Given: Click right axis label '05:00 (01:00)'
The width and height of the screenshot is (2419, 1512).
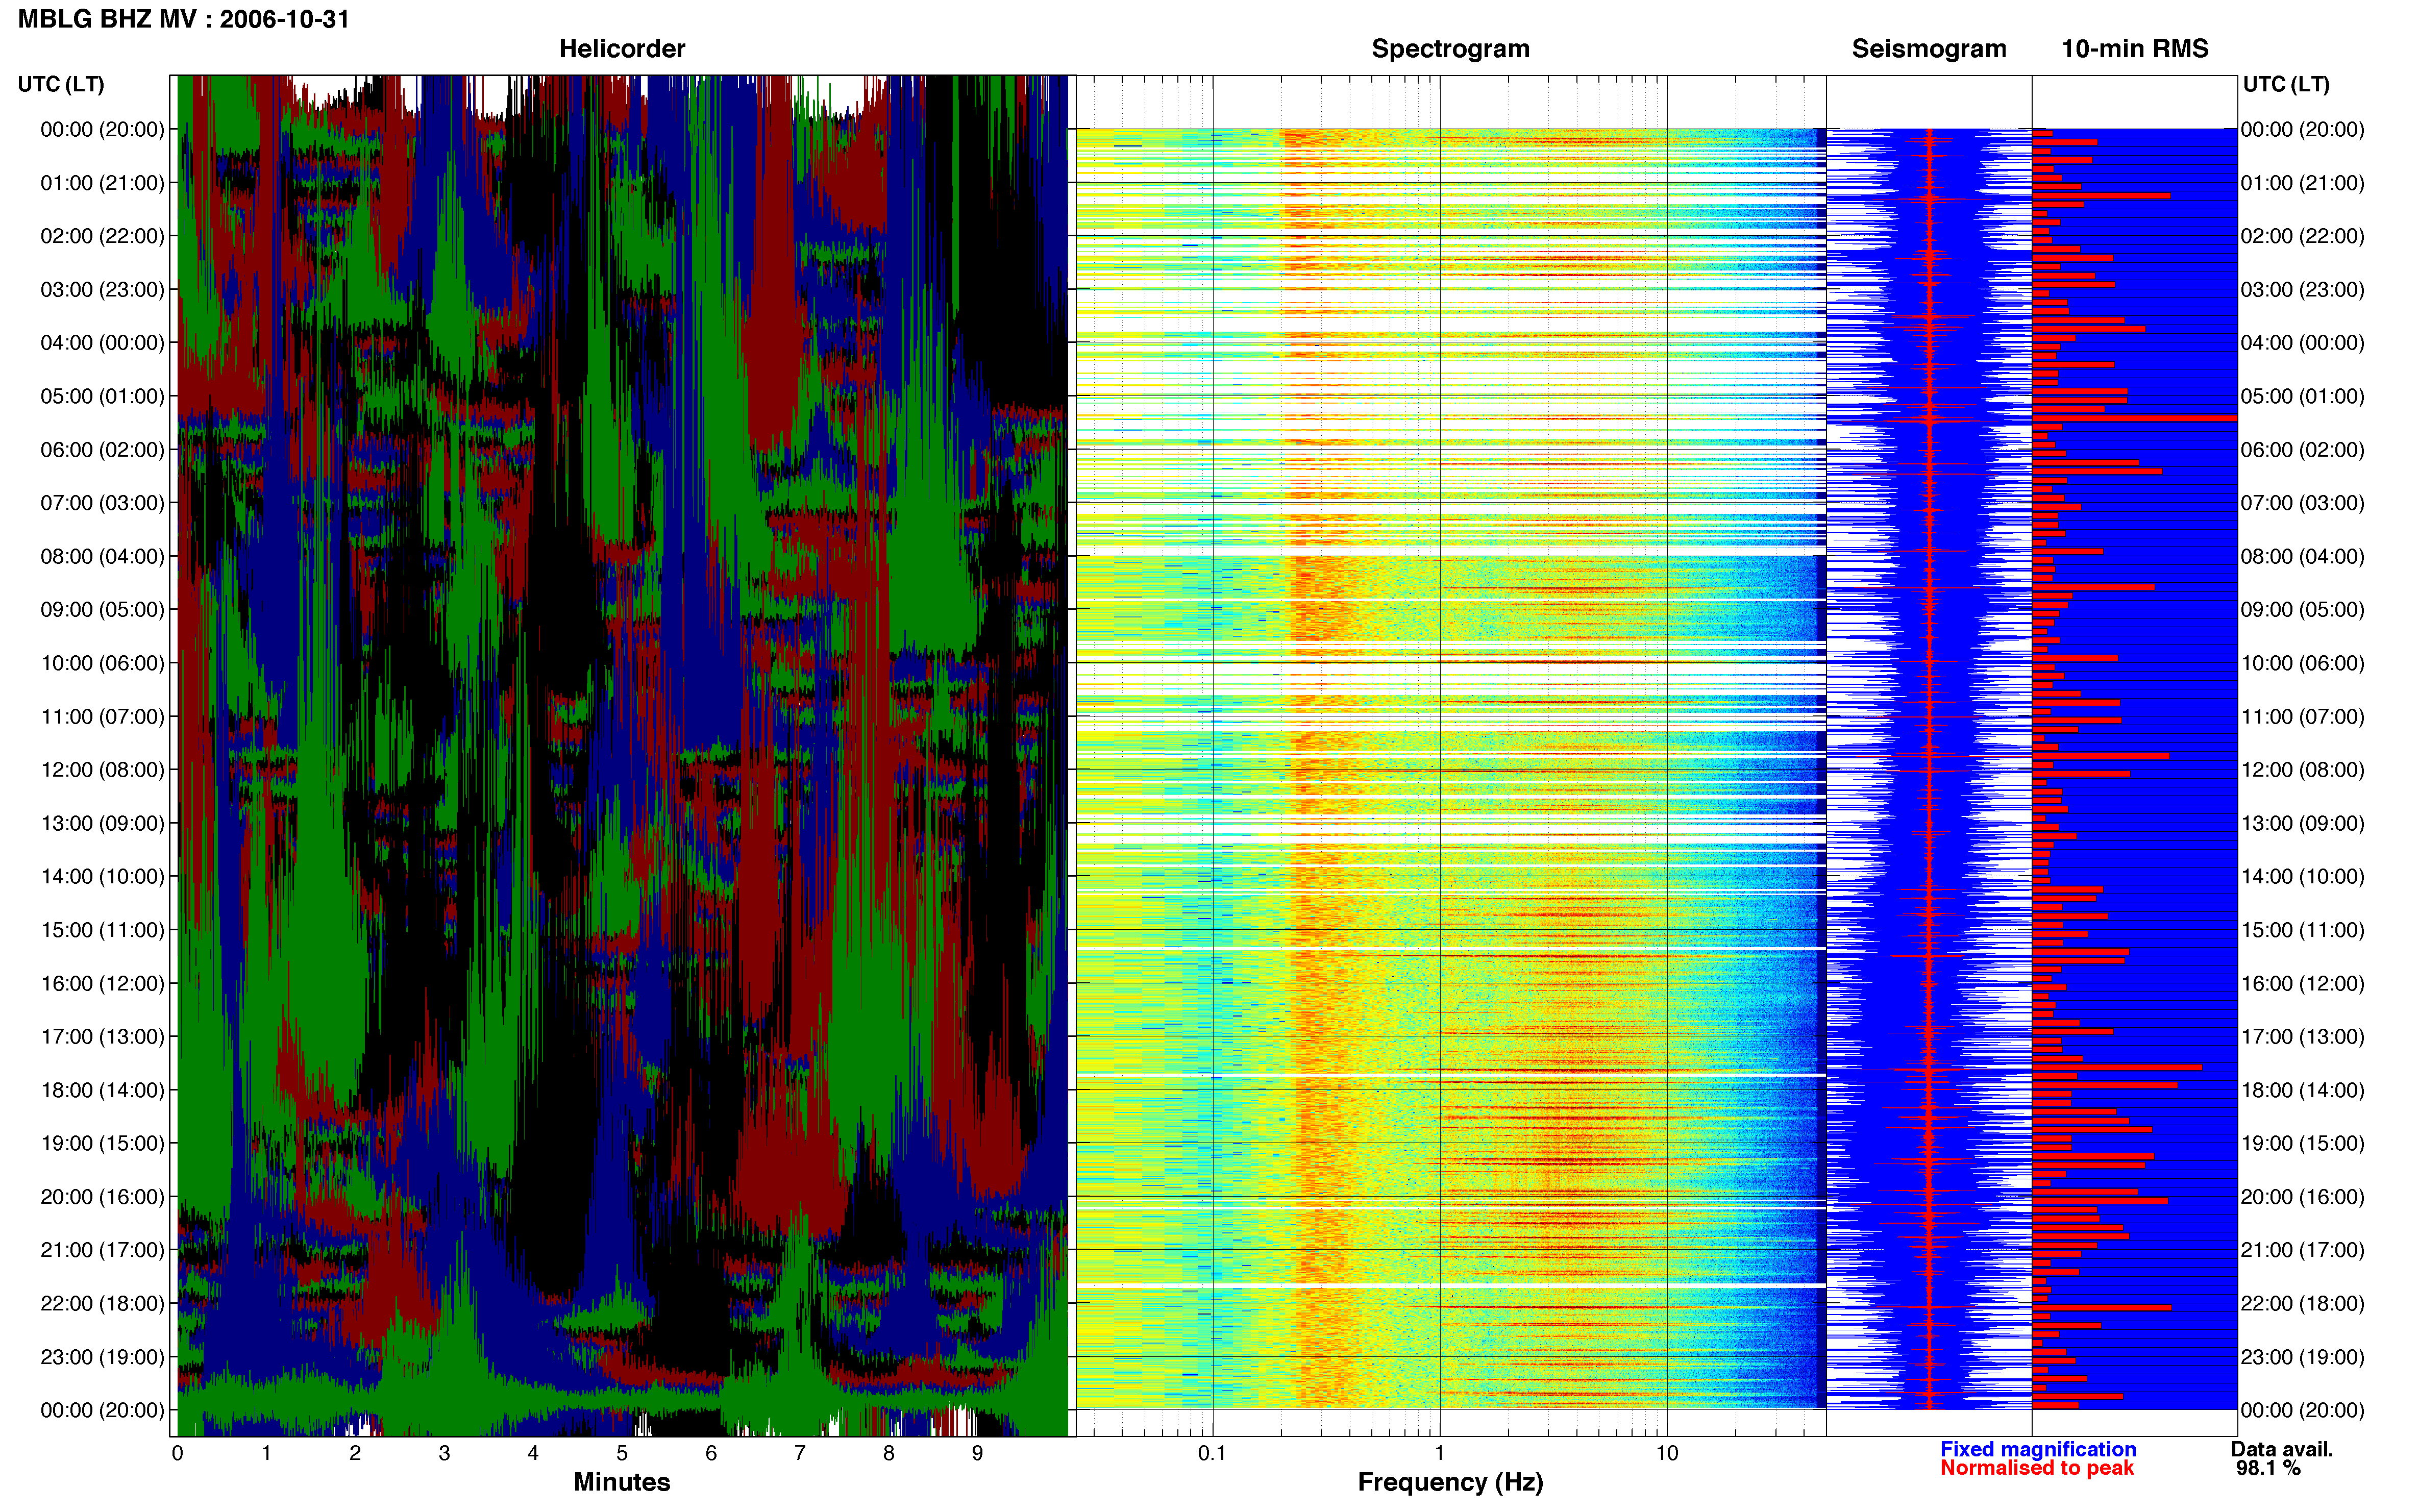Looking at the screenshot, I should pyautogui.click(x=2302, y=396).
